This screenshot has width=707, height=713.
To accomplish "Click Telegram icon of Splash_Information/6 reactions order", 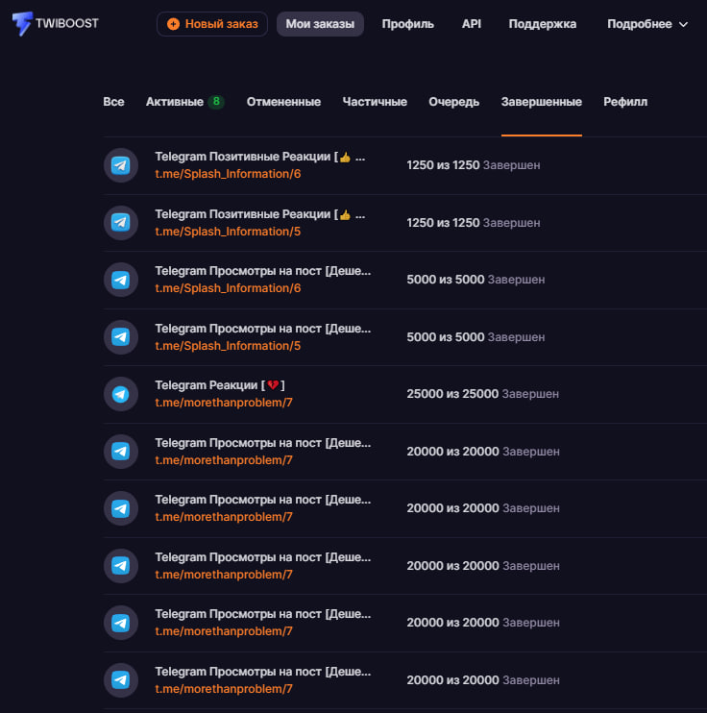I will click(x=121, y=165).
